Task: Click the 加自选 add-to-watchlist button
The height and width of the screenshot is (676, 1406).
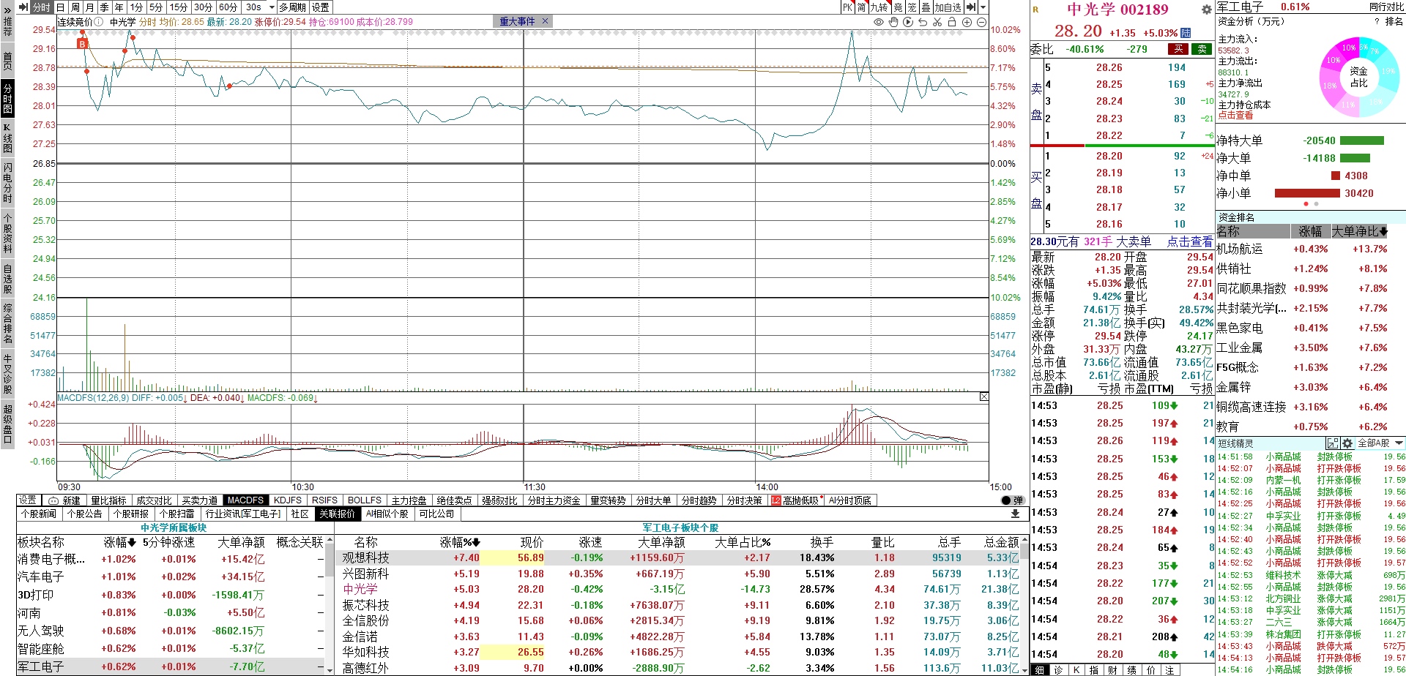Action: coord(948,7)
